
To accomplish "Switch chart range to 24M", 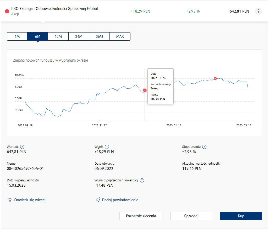I will pos(79,36).
